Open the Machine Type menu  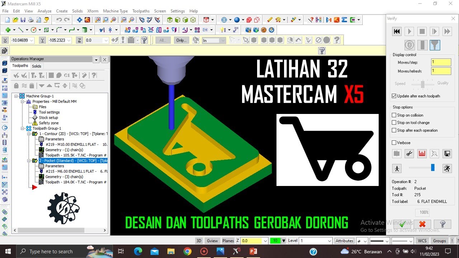(115, 11)
